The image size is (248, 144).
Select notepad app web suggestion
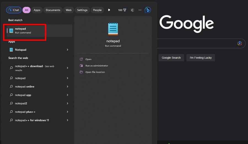pyautogui.click(x=39, y=95)
